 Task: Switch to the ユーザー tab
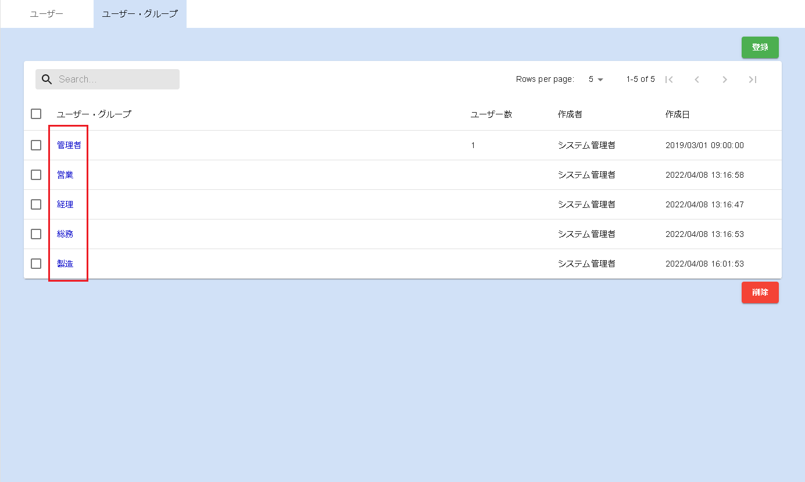(x=46, y=14)
